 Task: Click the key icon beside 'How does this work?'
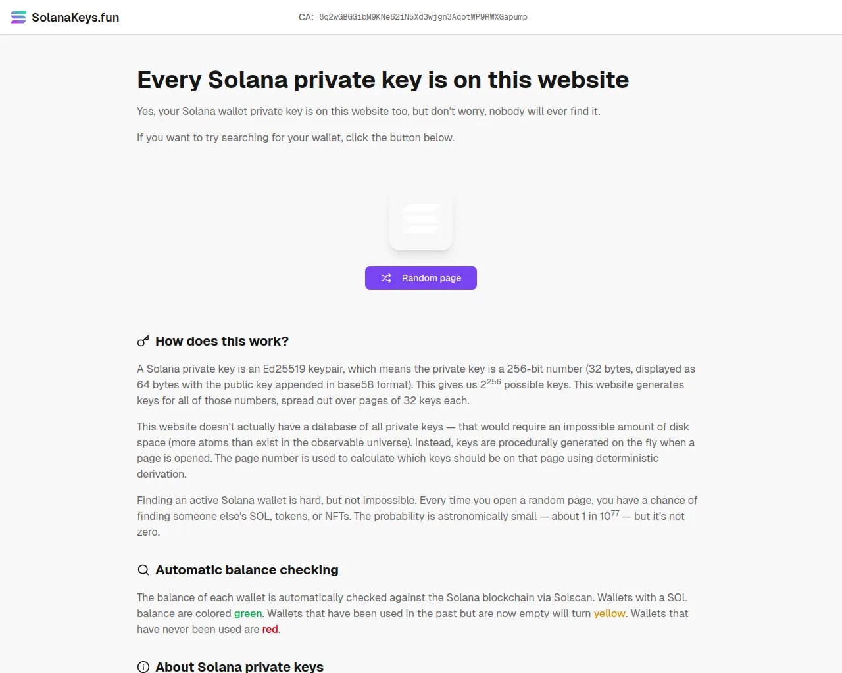143,341
